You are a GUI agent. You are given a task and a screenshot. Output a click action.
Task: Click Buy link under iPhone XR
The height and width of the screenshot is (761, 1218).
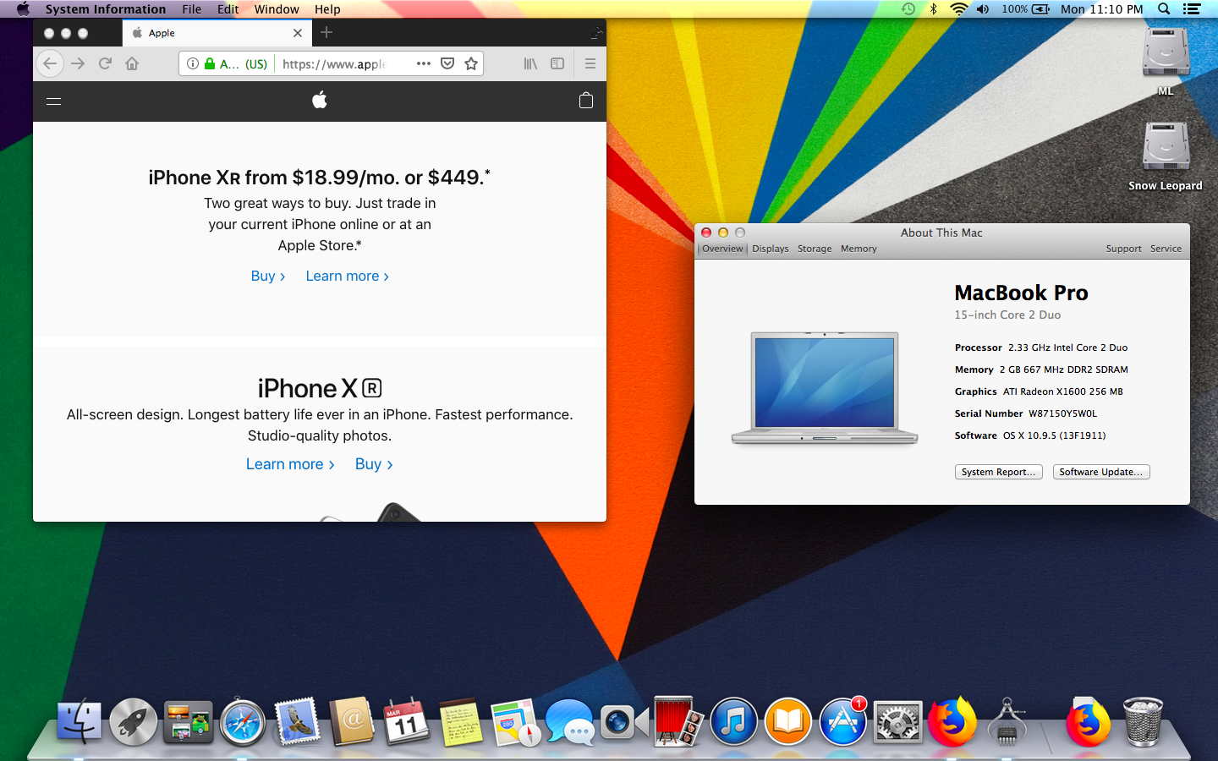[x=268, y=276]
